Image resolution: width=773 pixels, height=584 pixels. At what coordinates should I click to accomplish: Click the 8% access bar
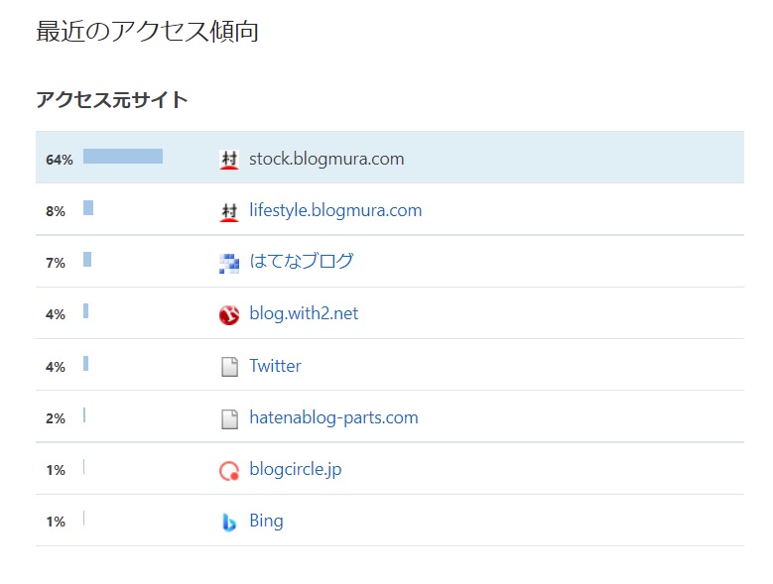tap(88, 208)
